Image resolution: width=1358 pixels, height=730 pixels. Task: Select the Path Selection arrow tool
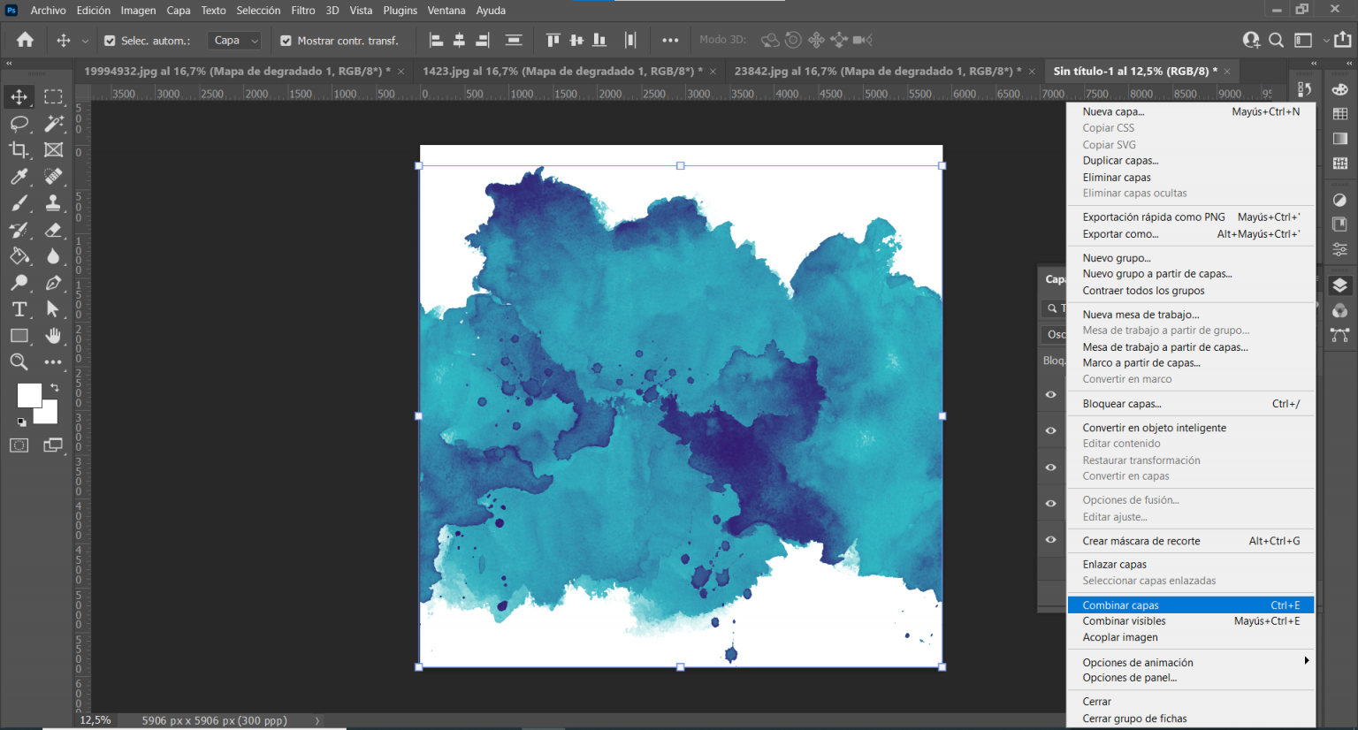pos(53,308)
